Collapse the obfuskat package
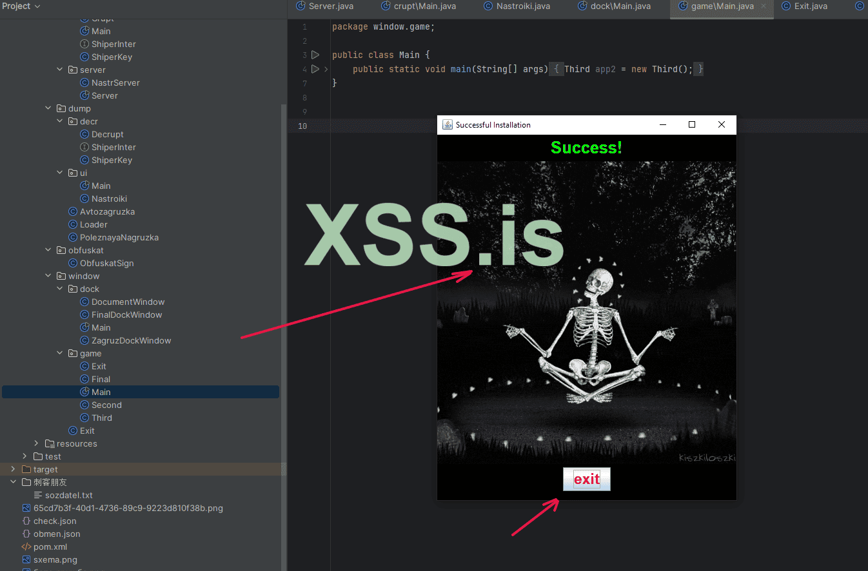 (x=48, y=250)
